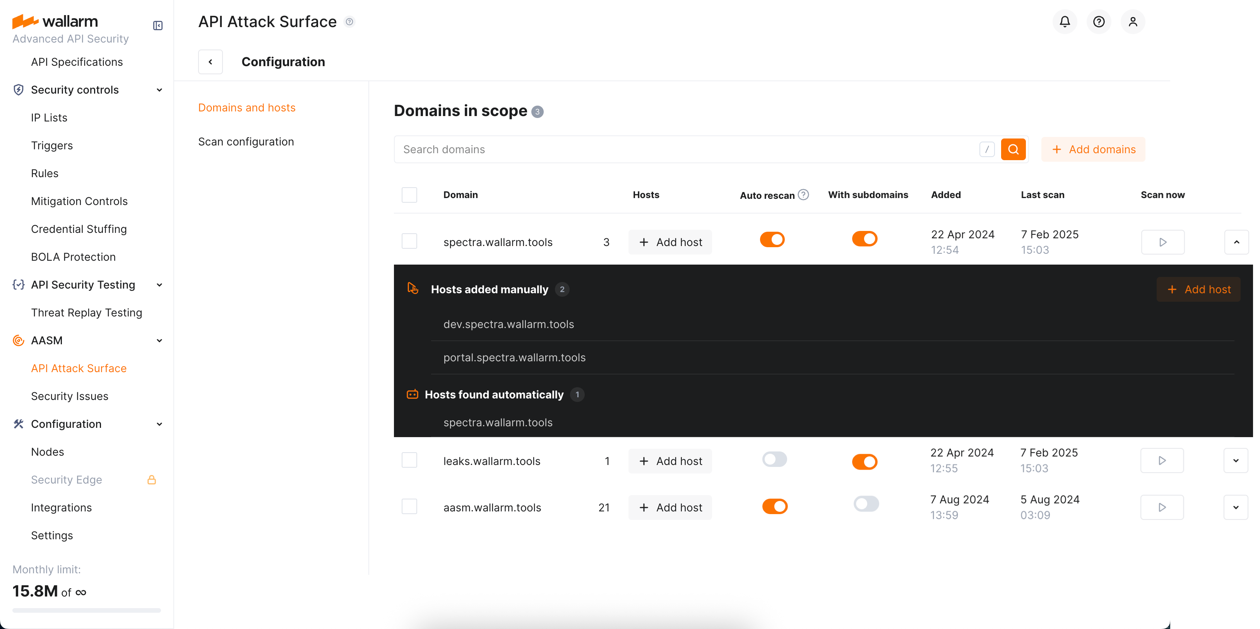The width and height of the screenshot is (1260, 629).
Task: Click the help question mark icon
Action: coord(1099,22)
